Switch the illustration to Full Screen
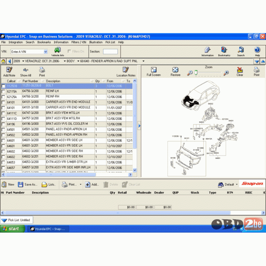 [x=153, y=70]
